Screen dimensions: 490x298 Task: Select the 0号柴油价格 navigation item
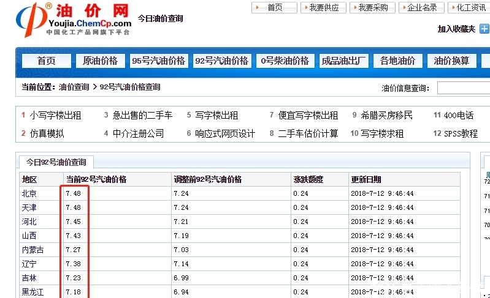pos(285,61)
